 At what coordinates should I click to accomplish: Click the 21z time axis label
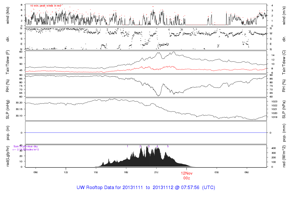[x=156, y=172]
